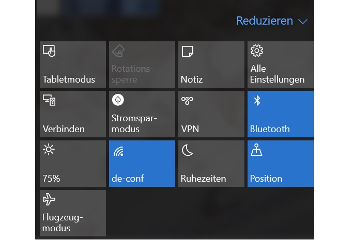
Task: Open Alle Einstellungen via gear icon
Action: 256,51
